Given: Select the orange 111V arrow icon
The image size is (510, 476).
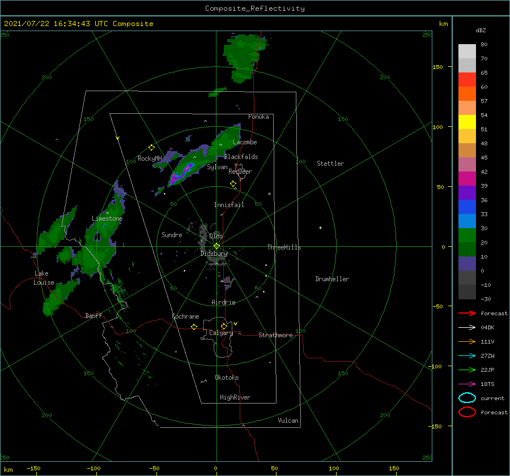Looking at the screenshot, I should (x=467, y=341).
